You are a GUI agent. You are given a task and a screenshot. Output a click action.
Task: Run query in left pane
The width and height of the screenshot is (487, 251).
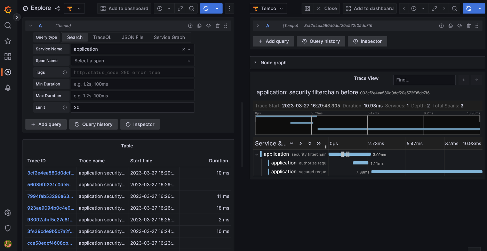pyautogui.click(x=206, y=8)
